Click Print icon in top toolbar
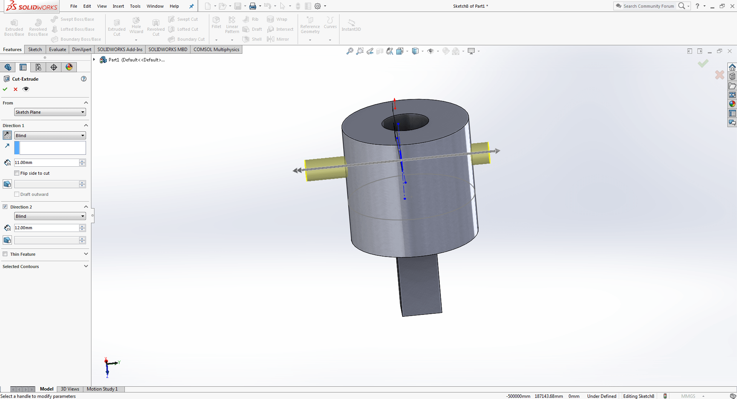Image resolution: width=737 pixels, height=399 pixels. [253, 6]
